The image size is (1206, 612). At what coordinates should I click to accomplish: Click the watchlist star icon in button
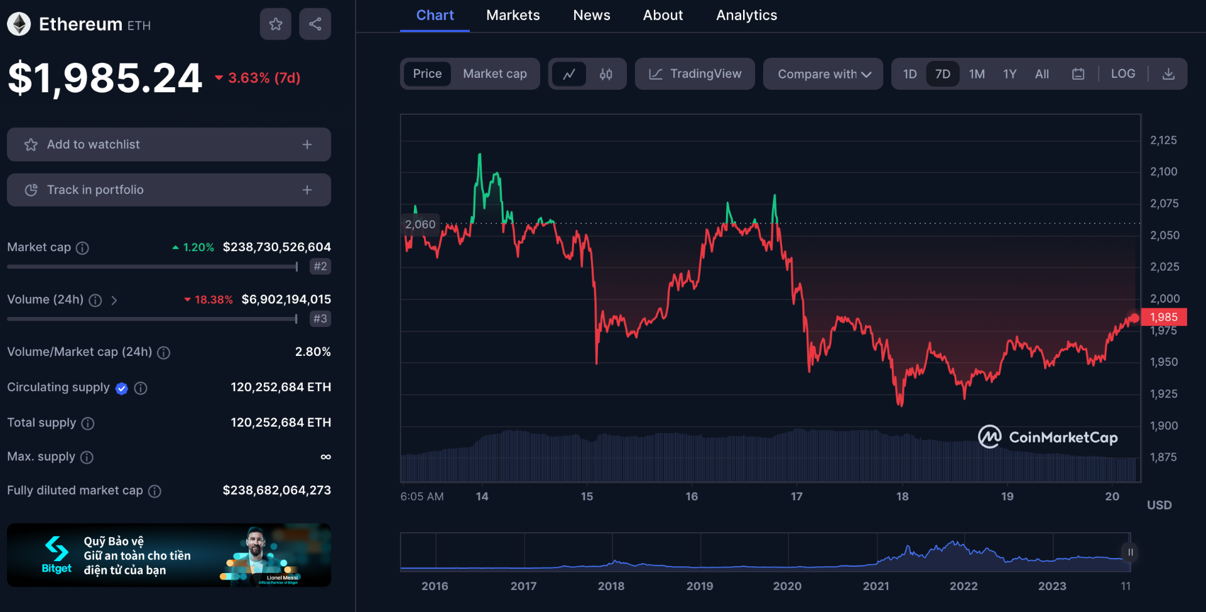point(31,144)
